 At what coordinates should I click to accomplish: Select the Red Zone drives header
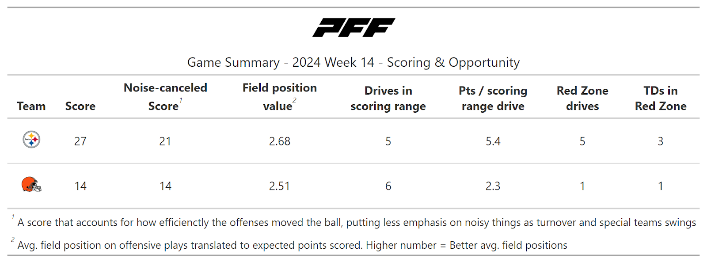[582, 98]
